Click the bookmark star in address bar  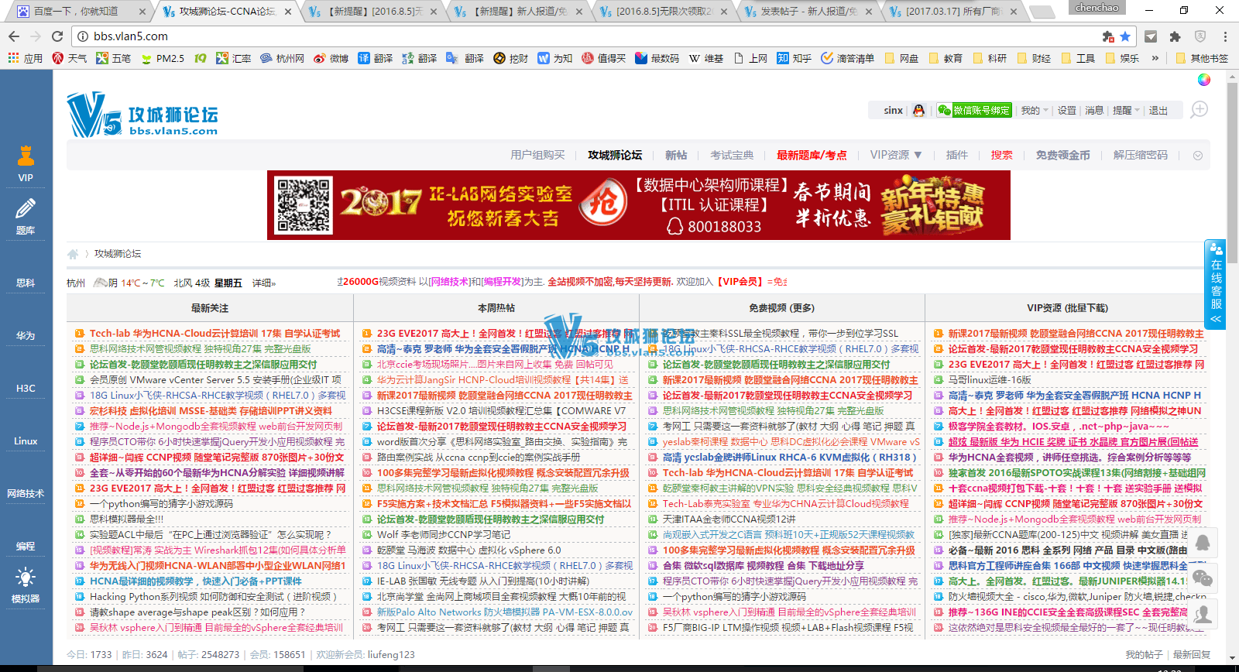[1125, 36]
